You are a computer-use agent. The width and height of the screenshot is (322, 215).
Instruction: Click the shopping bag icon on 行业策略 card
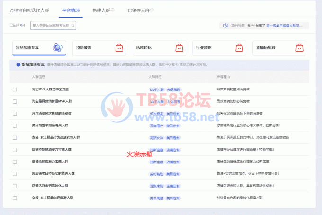coord(239,48)
